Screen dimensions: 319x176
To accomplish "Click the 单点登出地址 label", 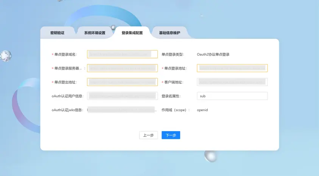I will coord(65,82).
